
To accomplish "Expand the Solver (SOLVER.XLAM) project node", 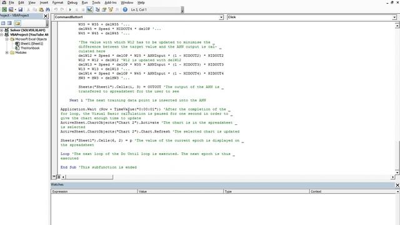I will (1, 30).
